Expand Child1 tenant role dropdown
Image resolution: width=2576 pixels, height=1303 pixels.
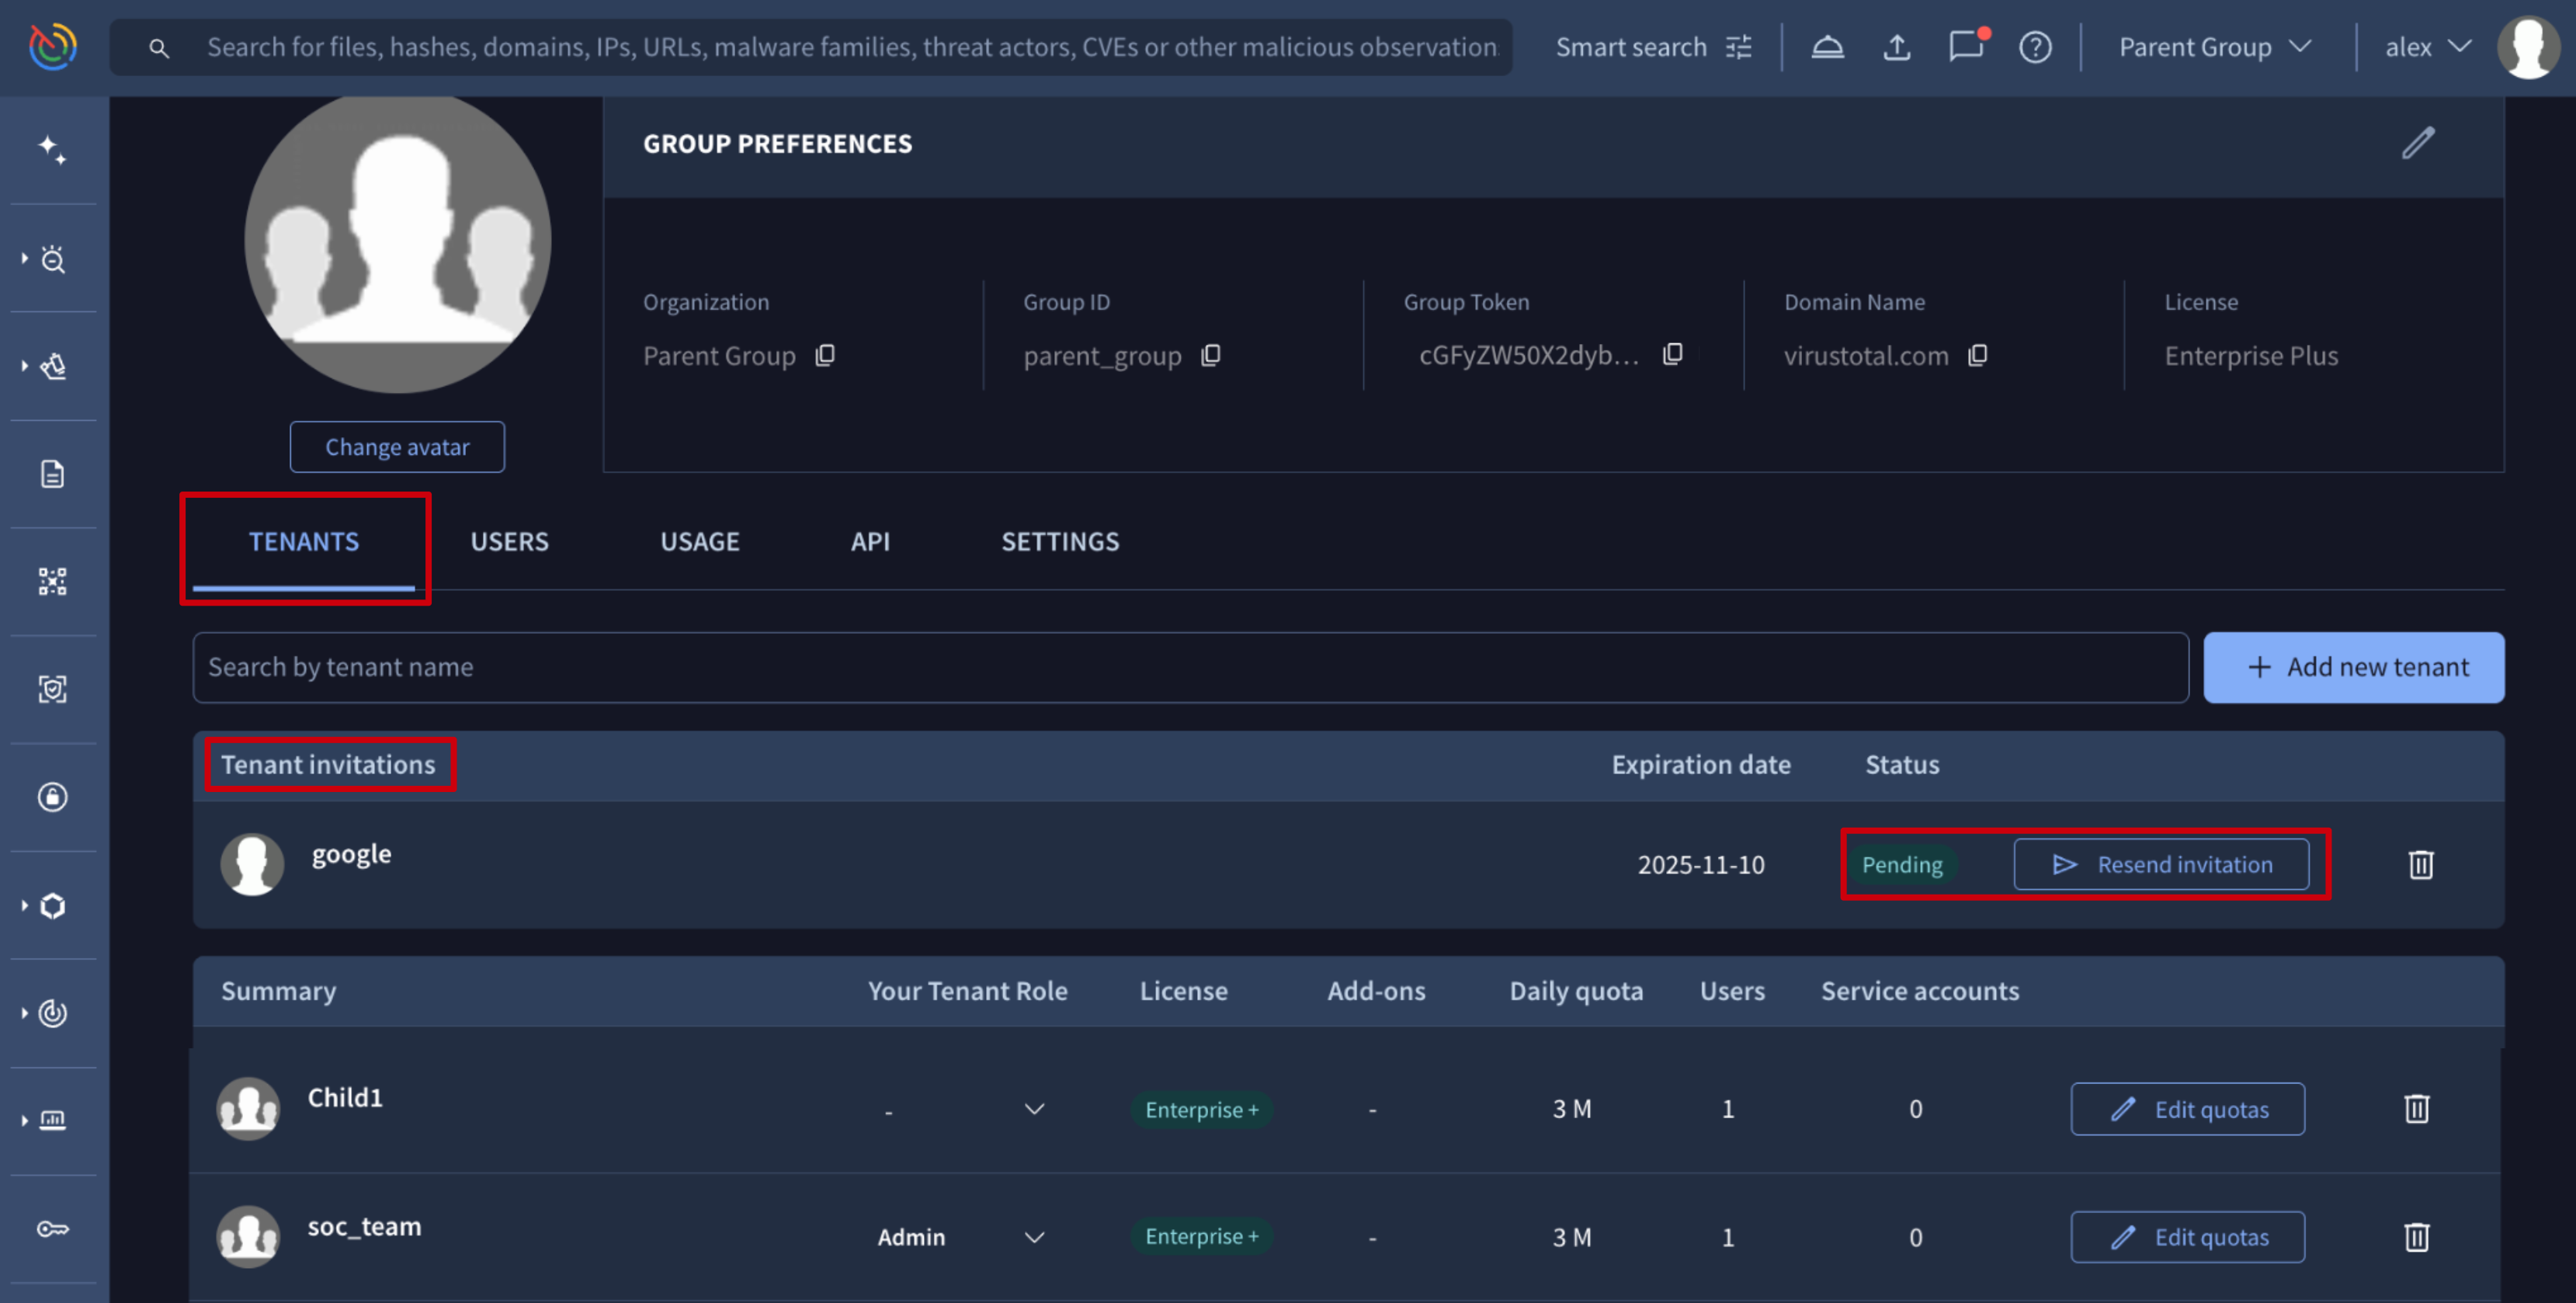pyautogui.click(x=1034, y=1109)
